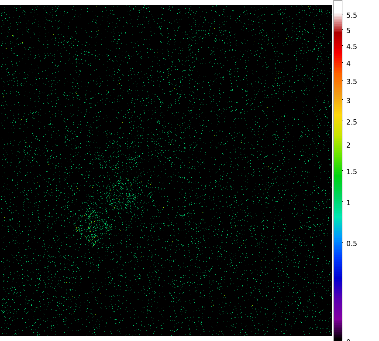Click the 0.5 tick label on the colorbar
The height and width of the screenshot is (341, 379).
tap(351, 243)
